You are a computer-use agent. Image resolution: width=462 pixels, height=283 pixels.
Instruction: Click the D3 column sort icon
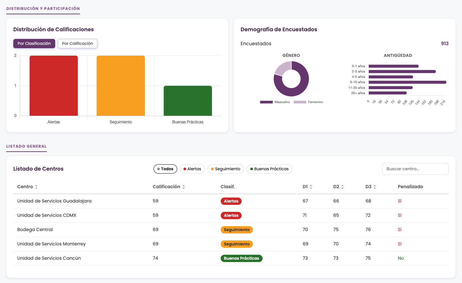pyautogui.click(x=375, y=187)
